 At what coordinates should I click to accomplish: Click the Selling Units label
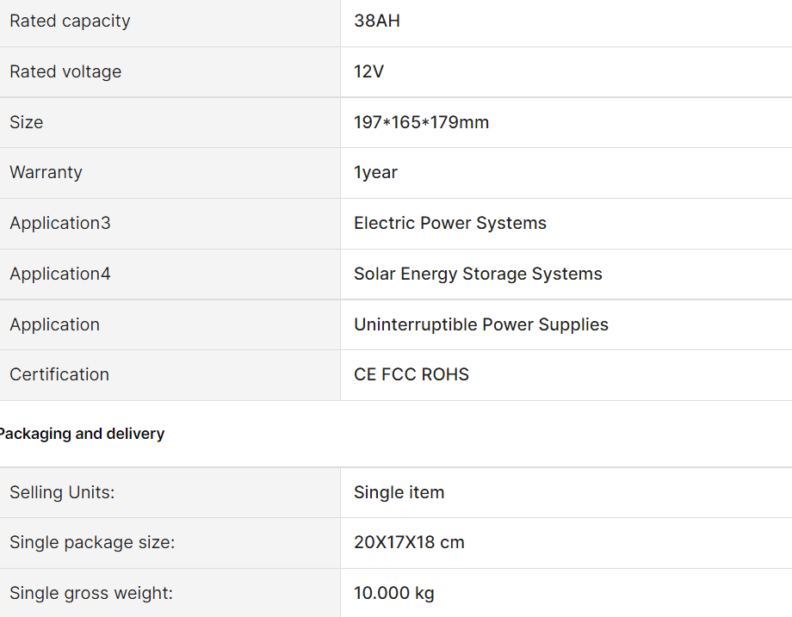pyautogui.click(x=62, y=493)
